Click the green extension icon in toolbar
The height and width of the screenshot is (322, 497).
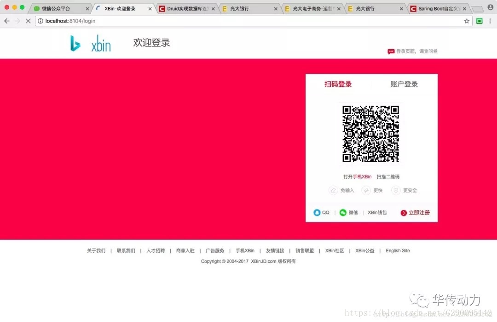479,21
